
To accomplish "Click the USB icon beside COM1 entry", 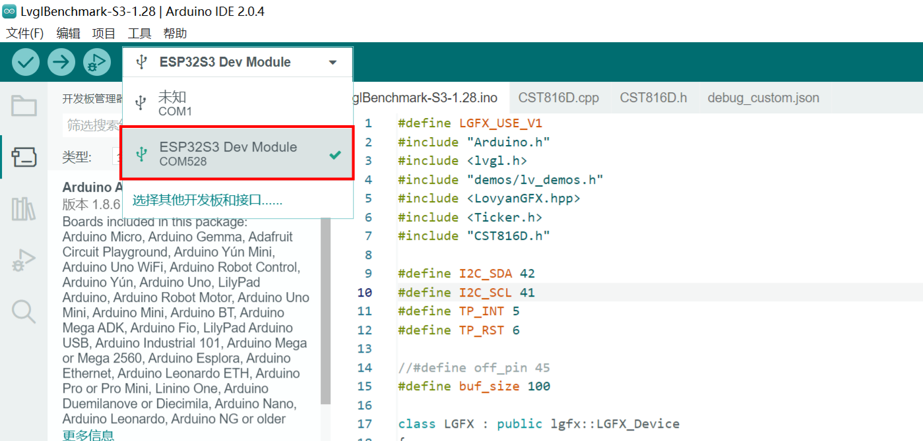I will (140, 103).
